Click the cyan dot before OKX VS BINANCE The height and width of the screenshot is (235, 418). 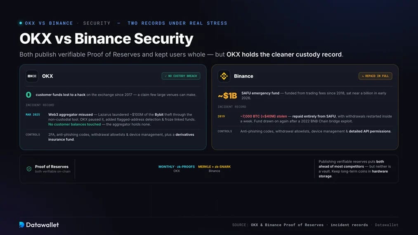coord(21,23)
